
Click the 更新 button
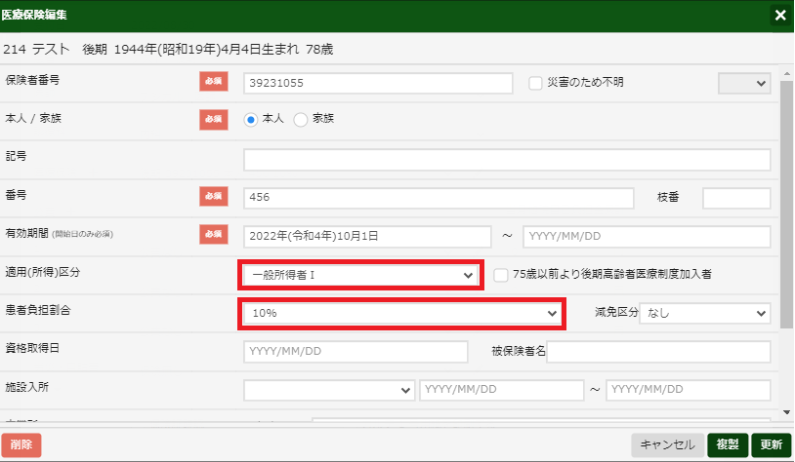coord(772,444)
